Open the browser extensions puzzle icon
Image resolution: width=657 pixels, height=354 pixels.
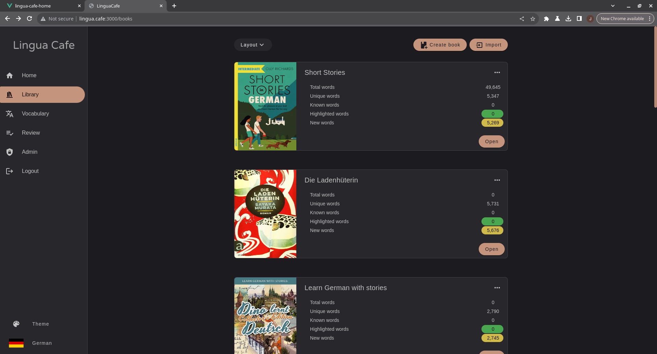(x=546, y=19)
